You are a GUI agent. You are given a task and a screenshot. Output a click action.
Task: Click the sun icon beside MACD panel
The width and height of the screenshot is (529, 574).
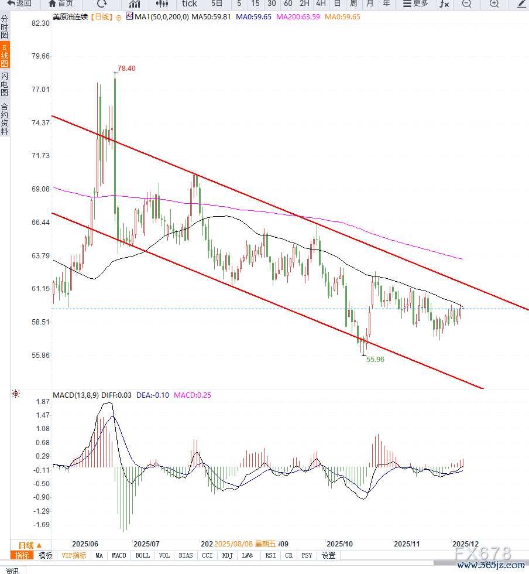tap(16, 394)
